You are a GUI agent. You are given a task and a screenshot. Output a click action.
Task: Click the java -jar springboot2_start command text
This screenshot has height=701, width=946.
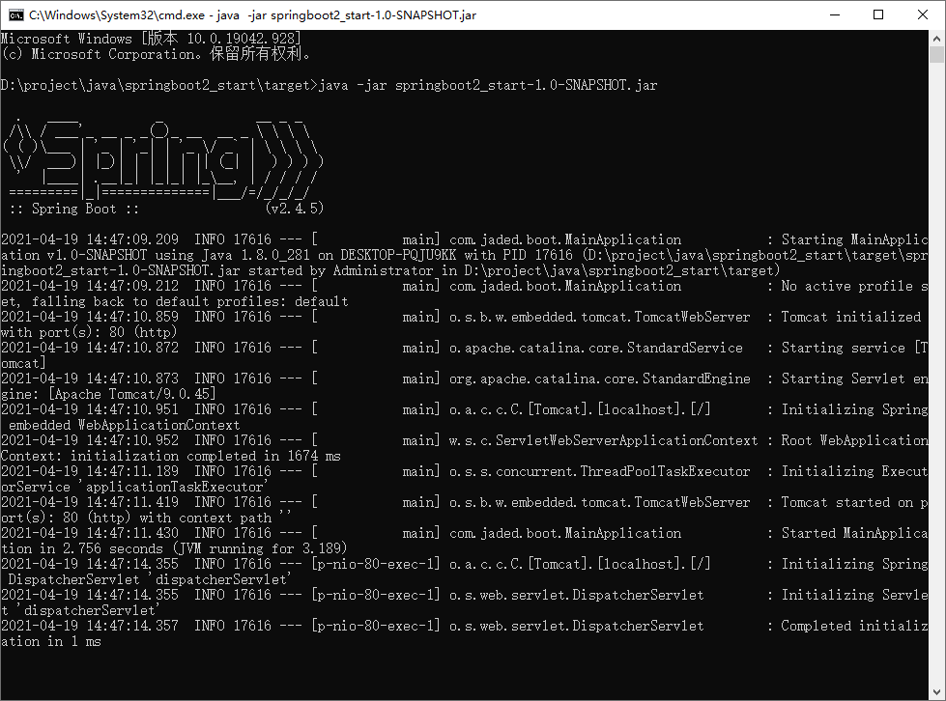pyautogui.click(x=487, y=85)
